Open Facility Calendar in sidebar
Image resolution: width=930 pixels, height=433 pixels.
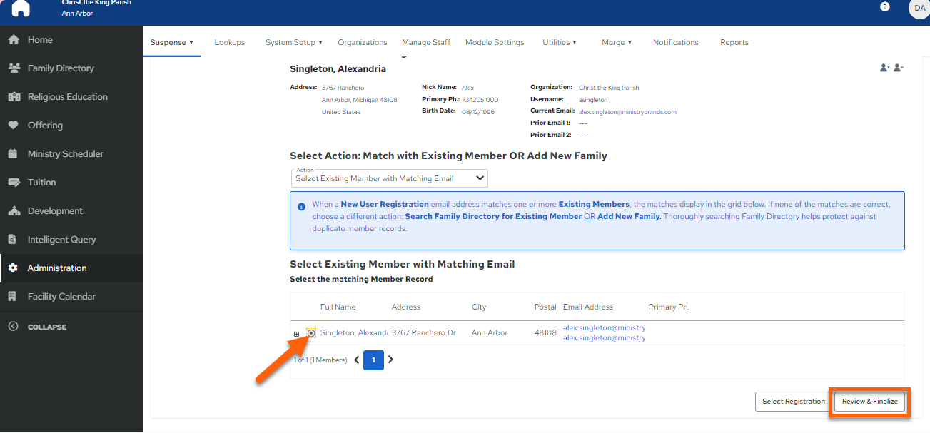coord(71,297)
